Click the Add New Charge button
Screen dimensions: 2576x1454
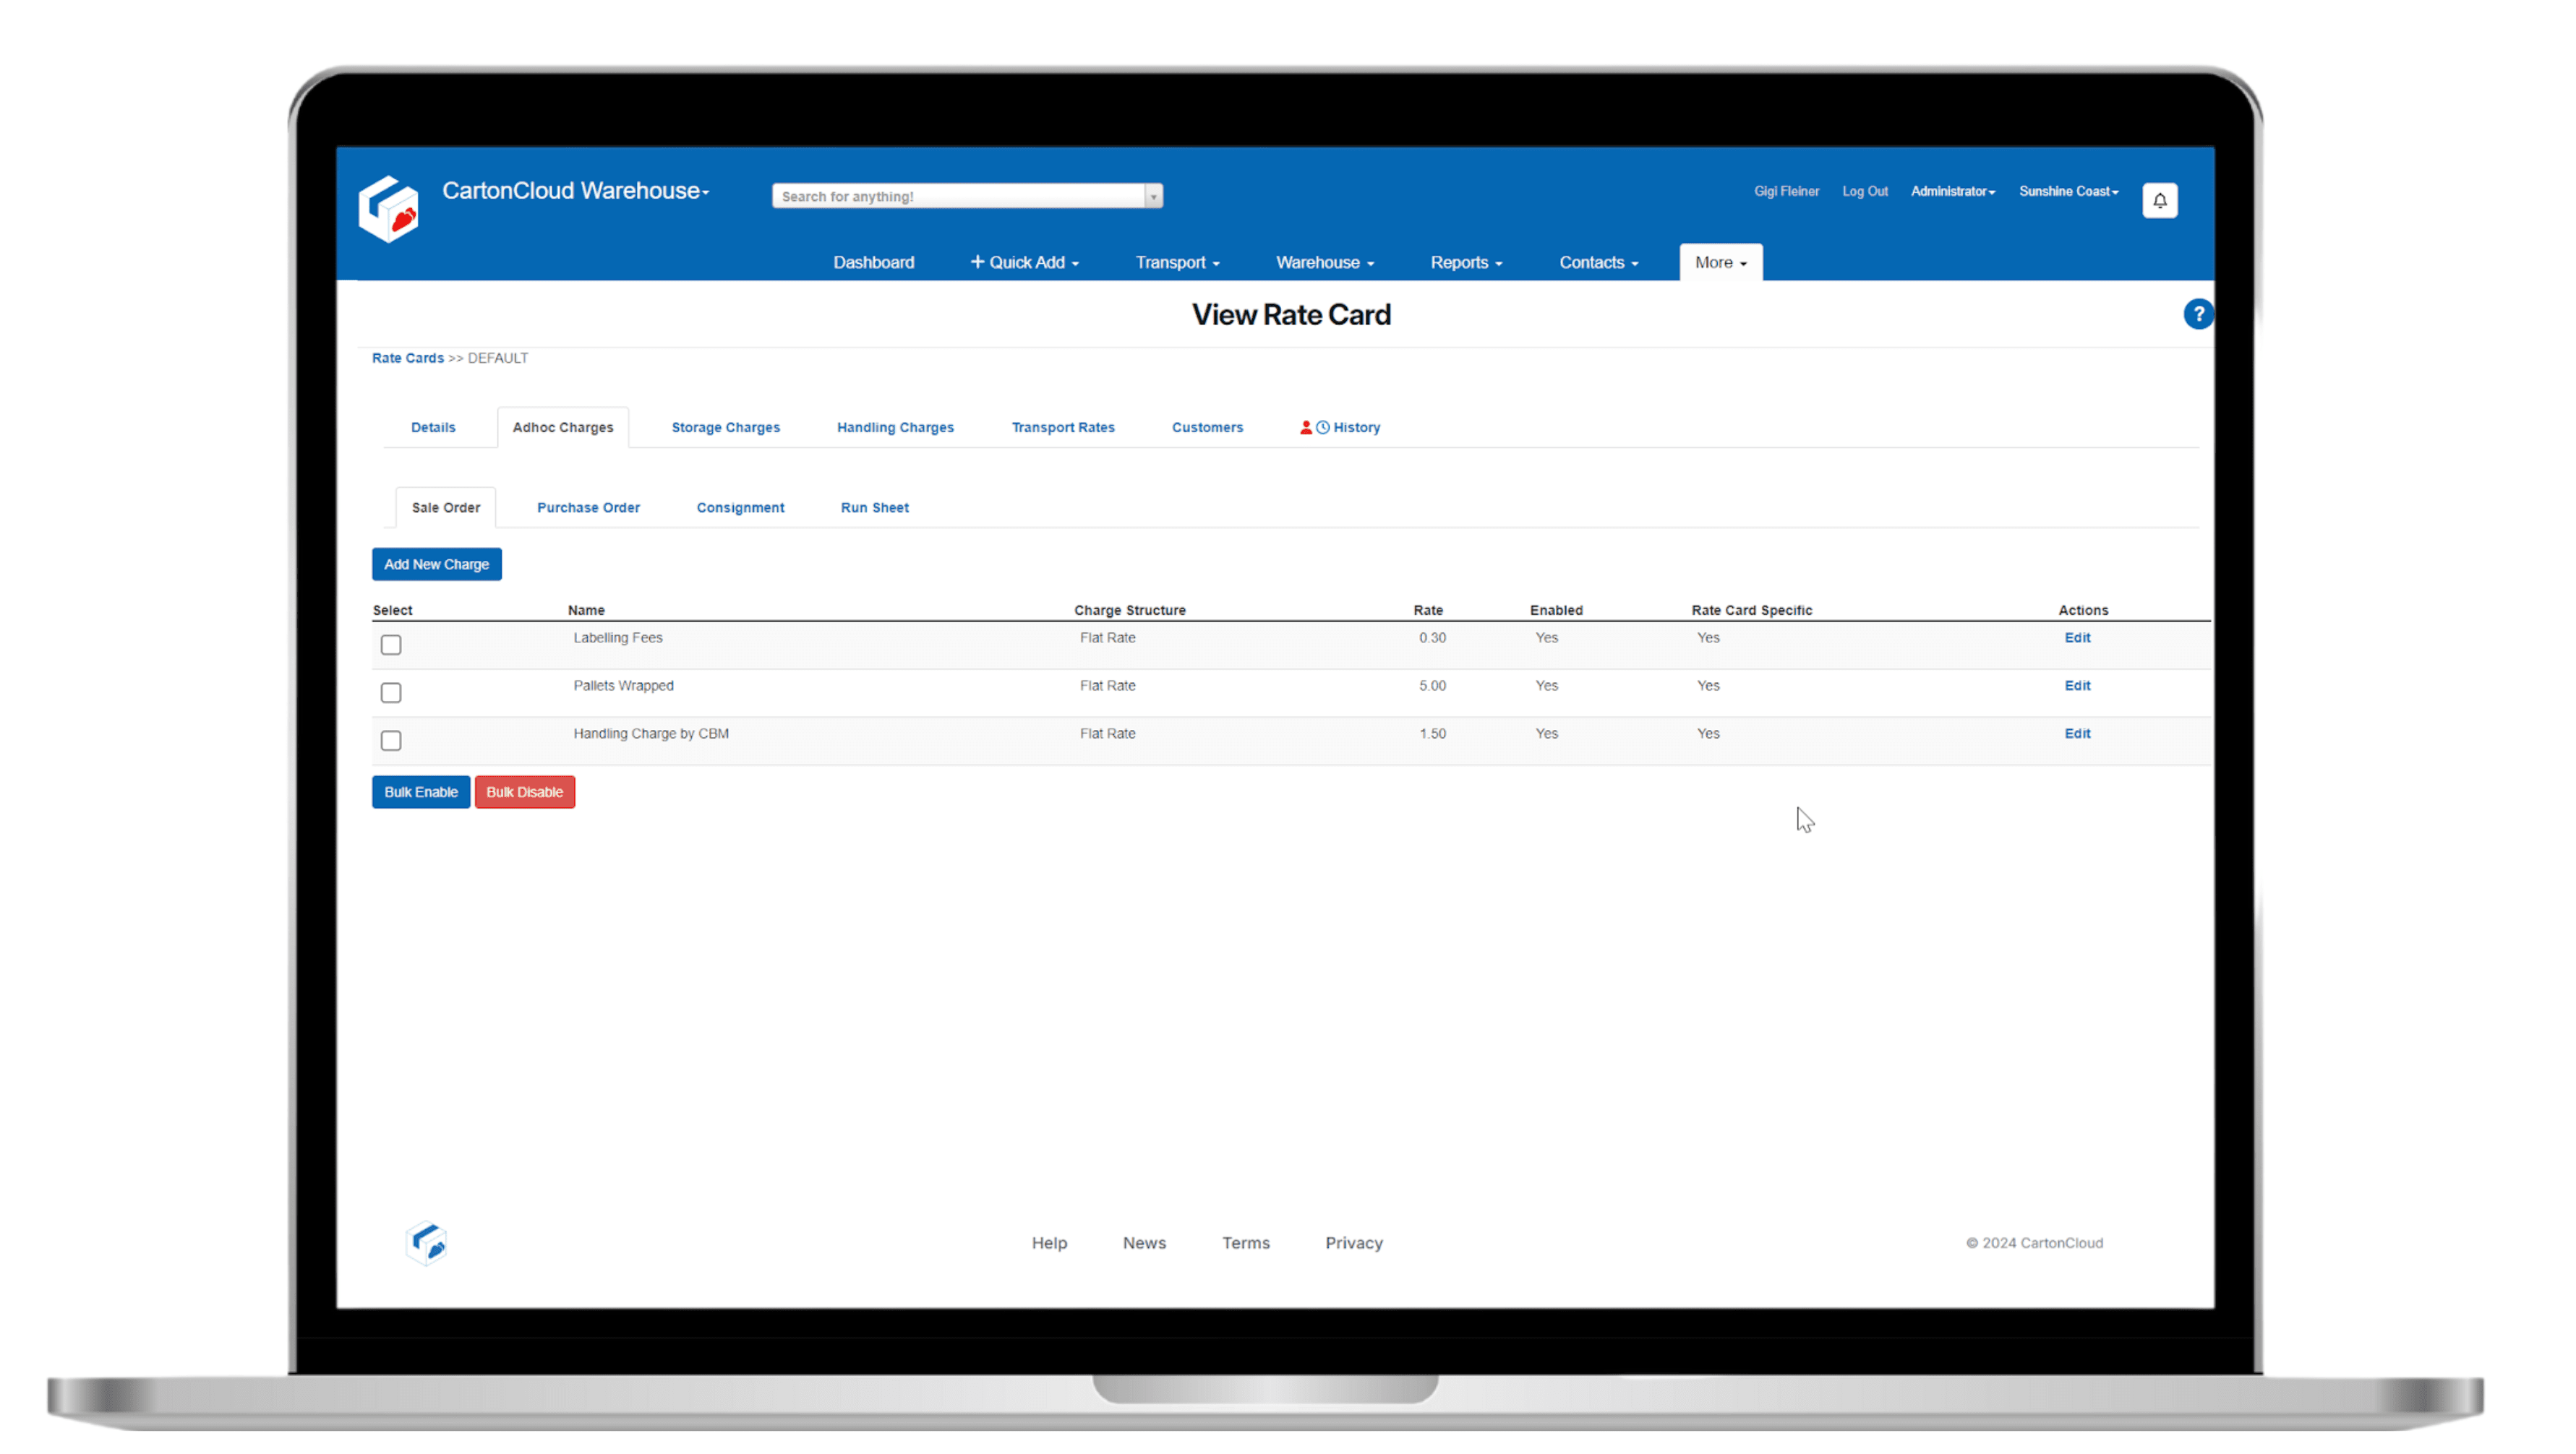point(436,564)
